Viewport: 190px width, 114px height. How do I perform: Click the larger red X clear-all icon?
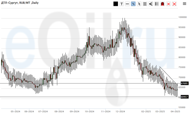[174, 4]
